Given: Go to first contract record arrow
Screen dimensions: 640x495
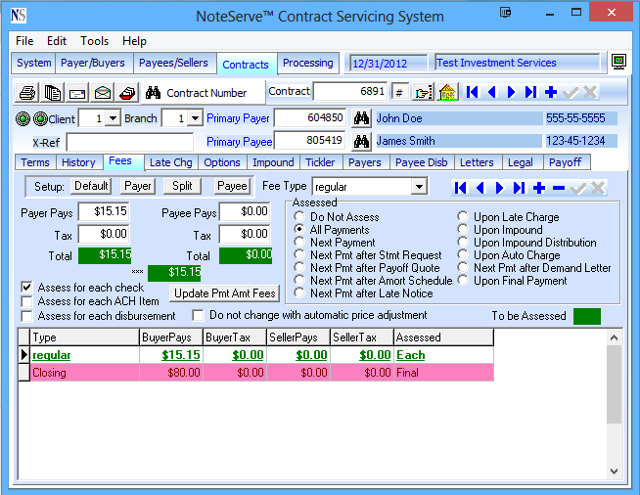Looking at the screenshot, I should (x=473, y=92).
